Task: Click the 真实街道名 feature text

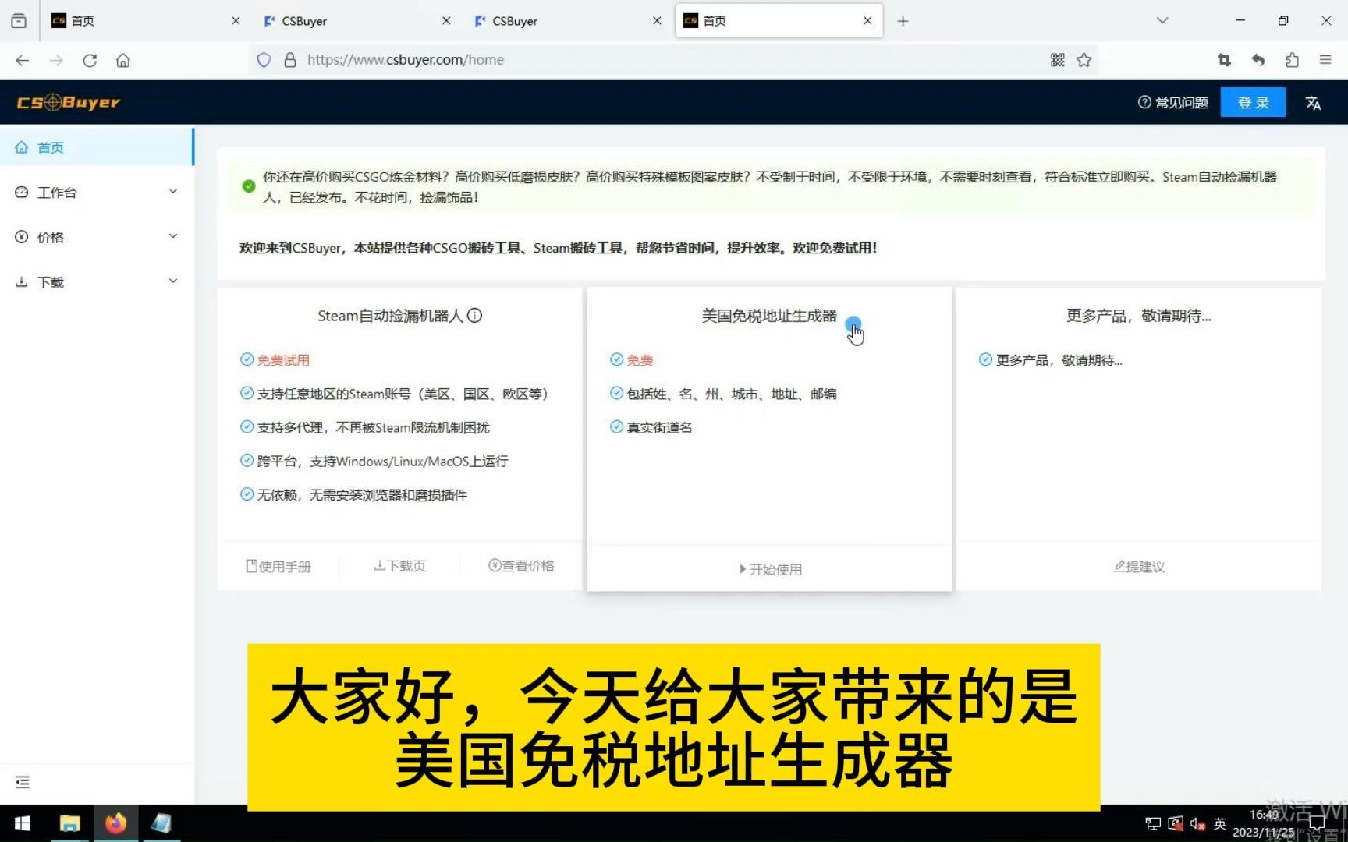Action: 659,427
